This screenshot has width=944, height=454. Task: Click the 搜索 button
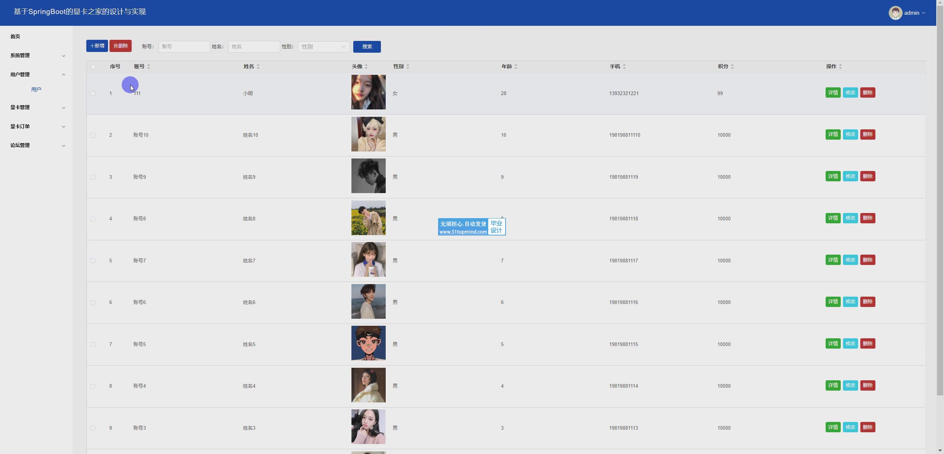(x=367, y=47)
